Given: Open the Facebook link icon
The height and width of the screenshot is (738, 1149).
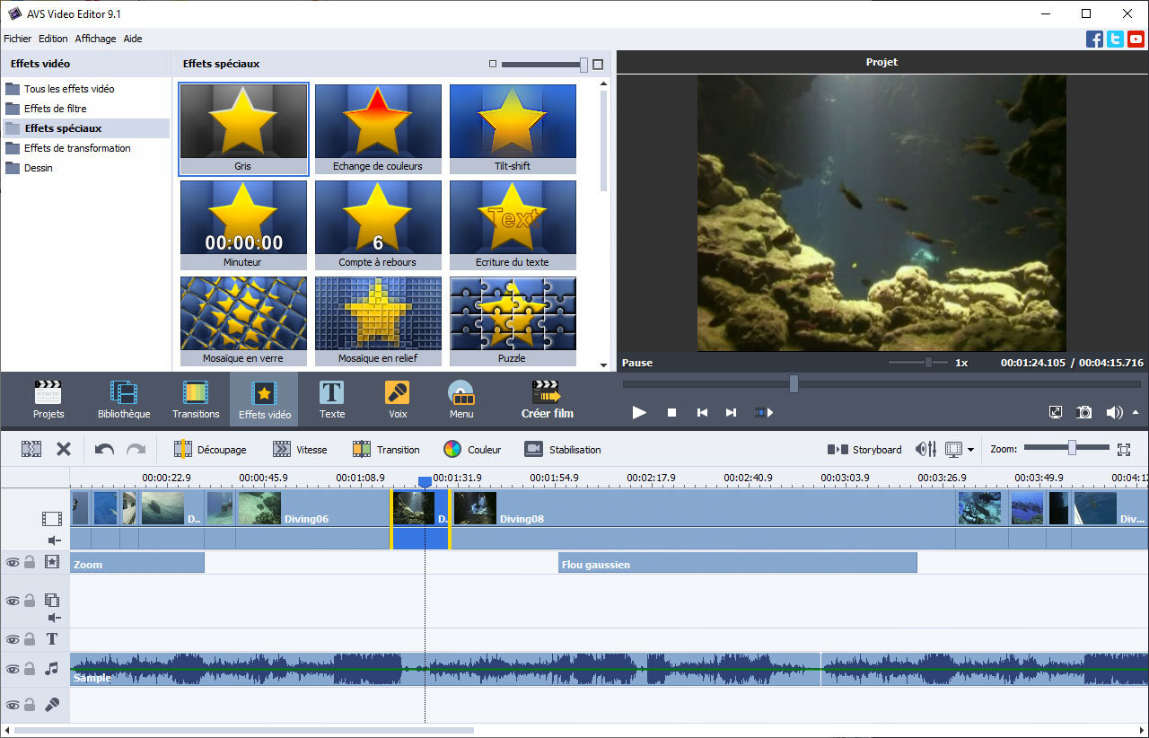Looking at the screenshot, I should click(x=1094, y=39).
